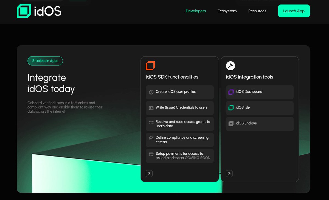This screenshot has height=200, width=329.
Task: Click the checklist icon beside Receive and read access grants
Action: coord(151,122)
